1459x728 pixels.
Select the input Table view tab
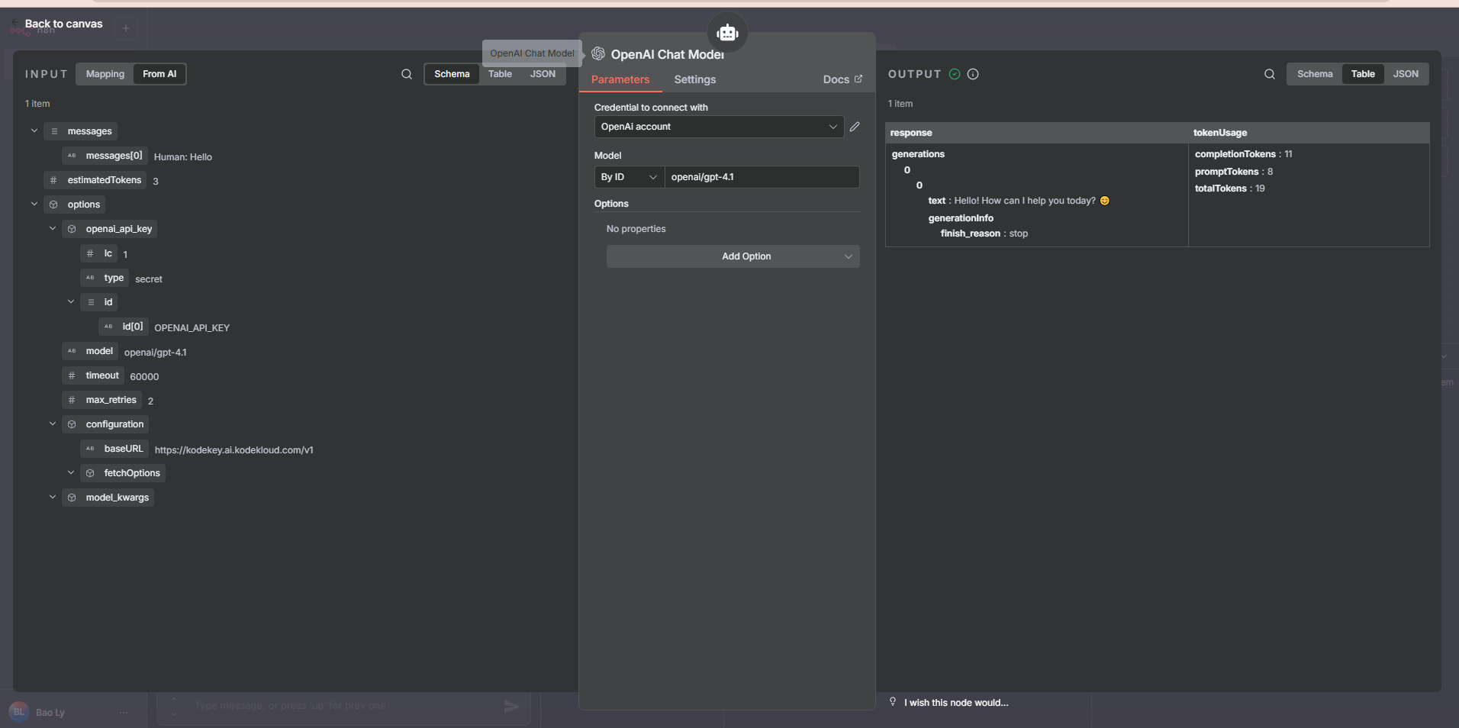click(500, 74)
